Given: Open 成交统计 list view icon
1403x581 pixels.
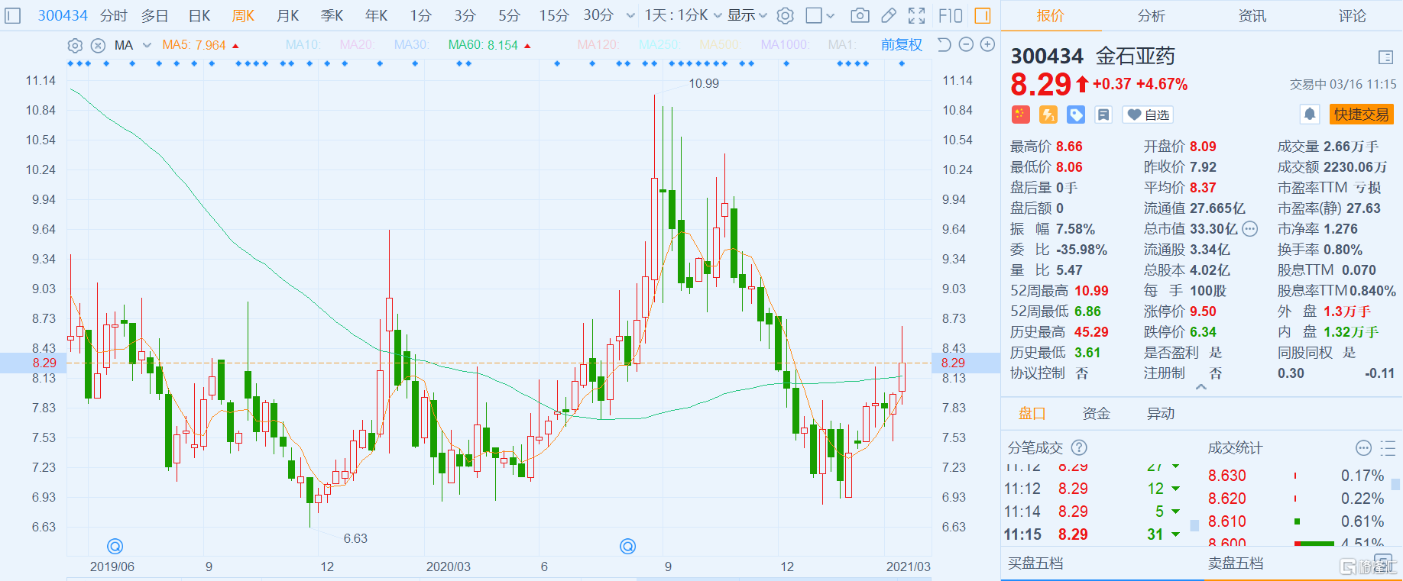Looking at the screenshot, I should 1388,448.
